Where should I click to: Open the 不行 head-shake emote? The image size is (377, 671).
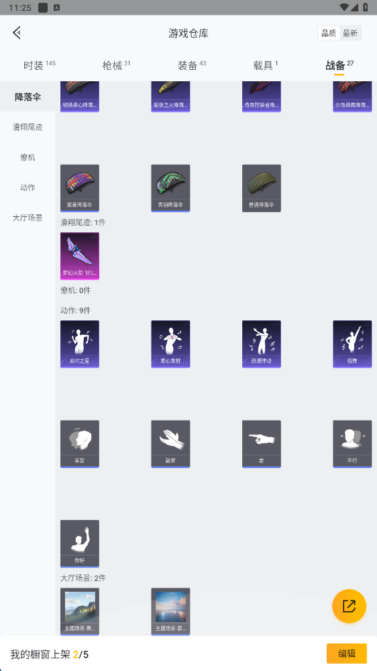[x=353, y=444]
